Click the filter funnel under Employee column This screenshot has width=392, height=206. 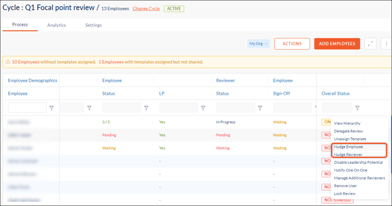(51, 108)
